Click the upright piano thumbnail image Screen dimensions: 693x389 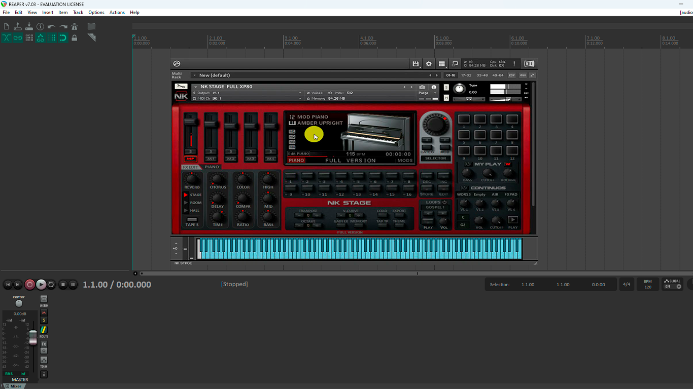(376, 132)
